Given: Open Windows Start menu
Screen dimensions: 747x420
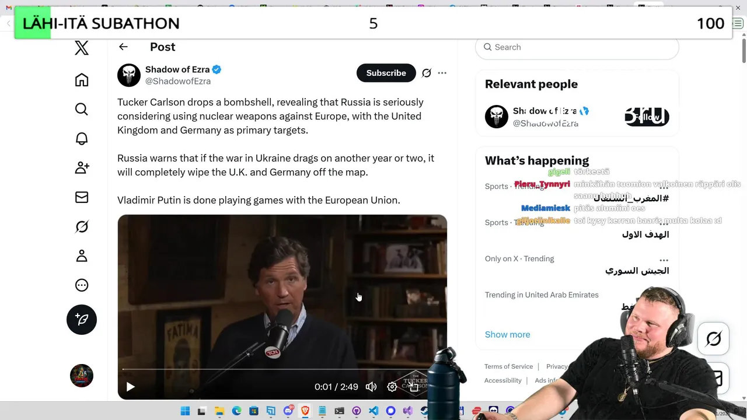Looking at the screenshot, I should [185, 411].
